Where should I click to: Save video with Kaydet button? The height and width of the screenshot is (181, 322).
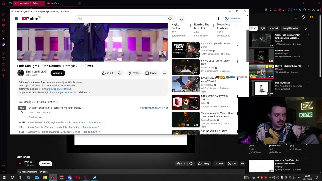[151, 73]
